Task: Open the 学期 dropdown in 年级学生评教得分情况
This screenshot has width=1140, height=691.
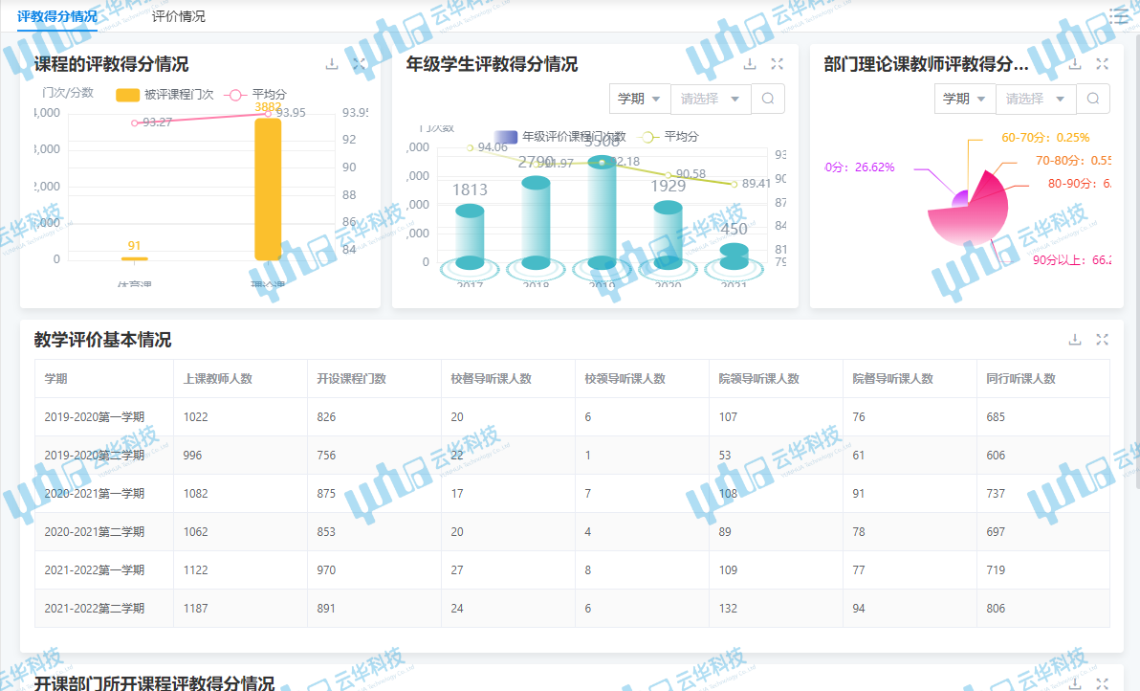Action: [639, 99]
